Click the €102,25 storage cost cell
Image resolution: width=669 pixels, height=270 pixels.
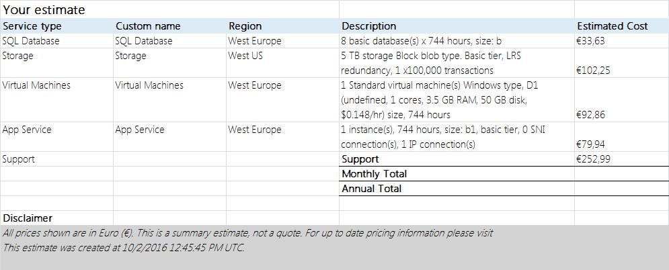coord(622,63)
